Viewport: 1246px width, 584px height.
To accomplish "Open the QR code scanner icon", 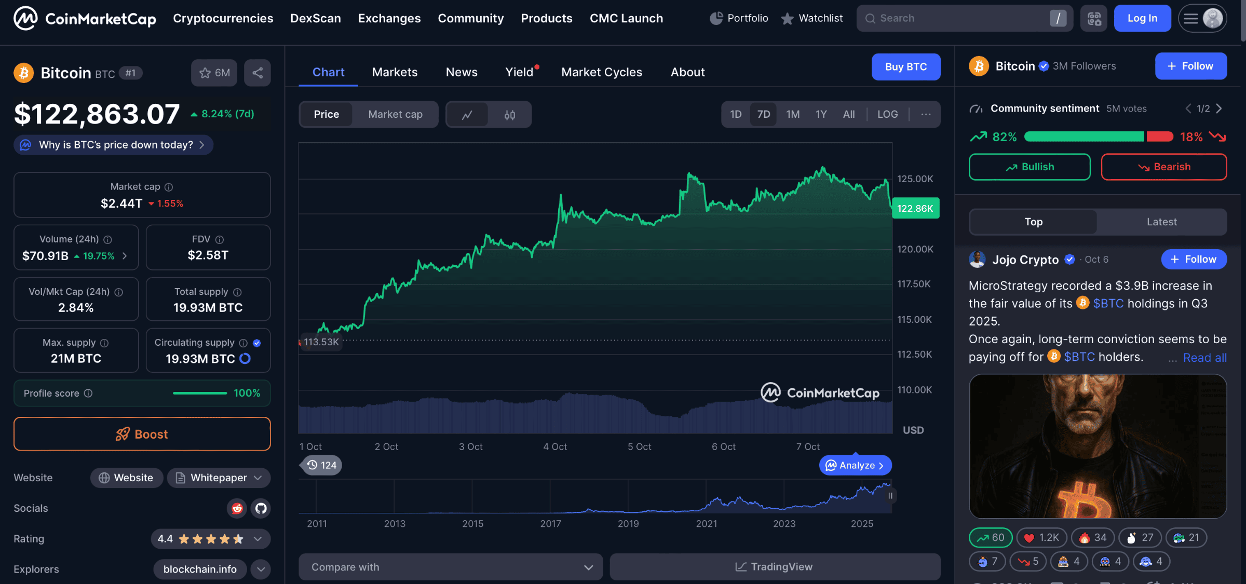I will [x=1094, y=19].
